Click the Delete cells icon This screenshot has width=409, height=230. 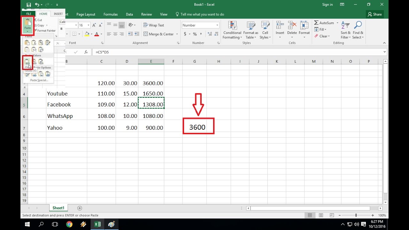pyautogui.click(x=292, y=30)
